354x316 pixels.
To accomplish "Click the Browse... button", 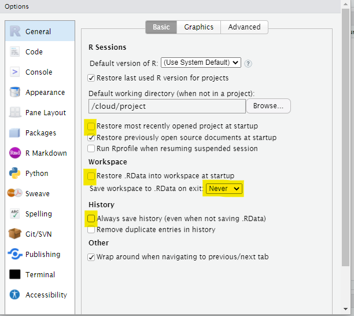I will click(x=268, y=106).
